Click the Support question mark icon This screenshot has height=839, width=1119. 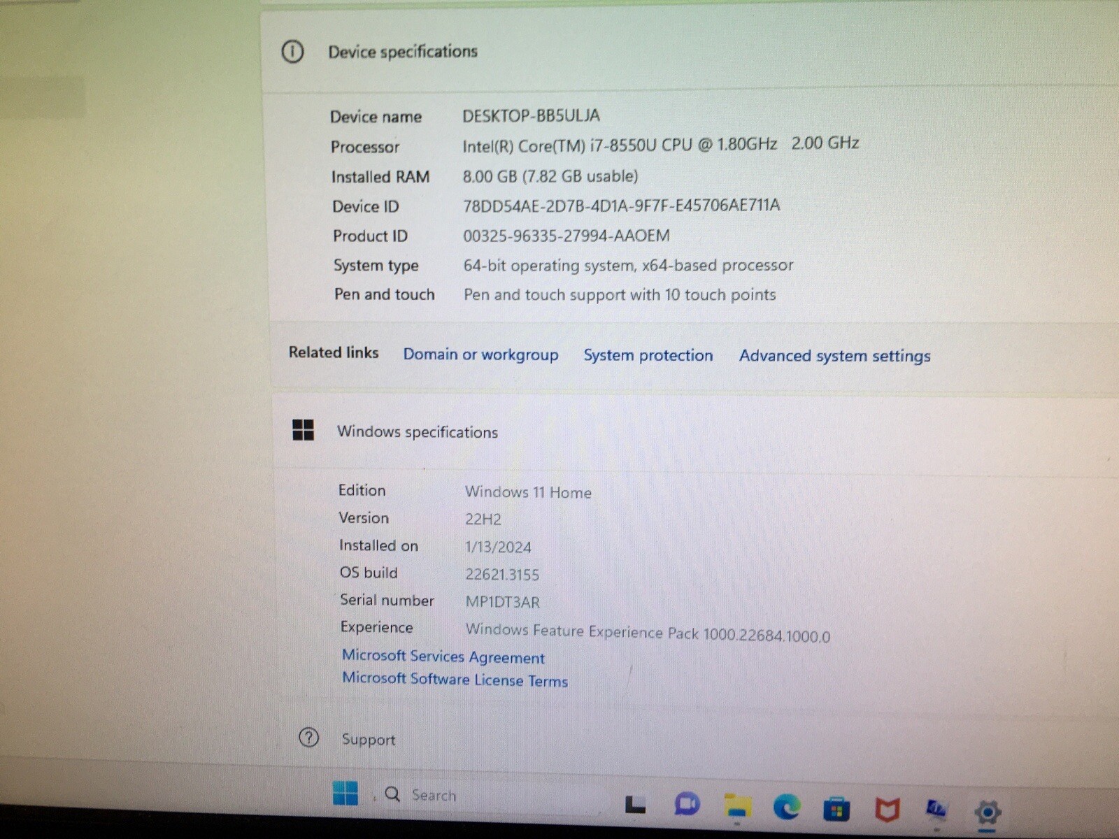(308, 738)
